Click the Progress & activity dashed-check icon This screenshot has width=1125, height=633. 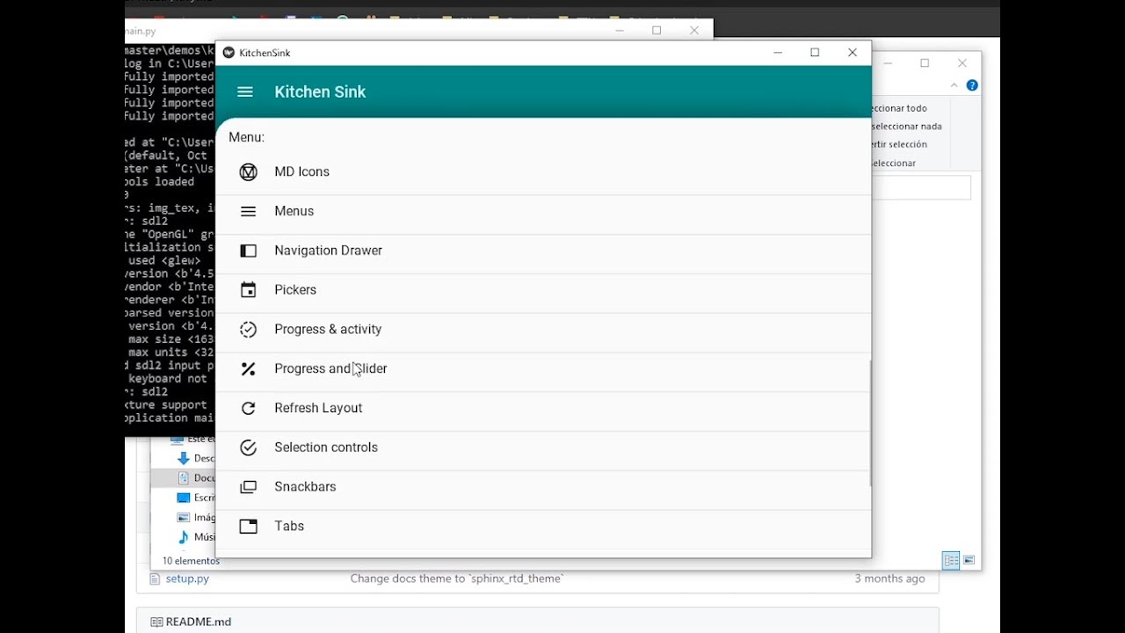tap(249, 330)
